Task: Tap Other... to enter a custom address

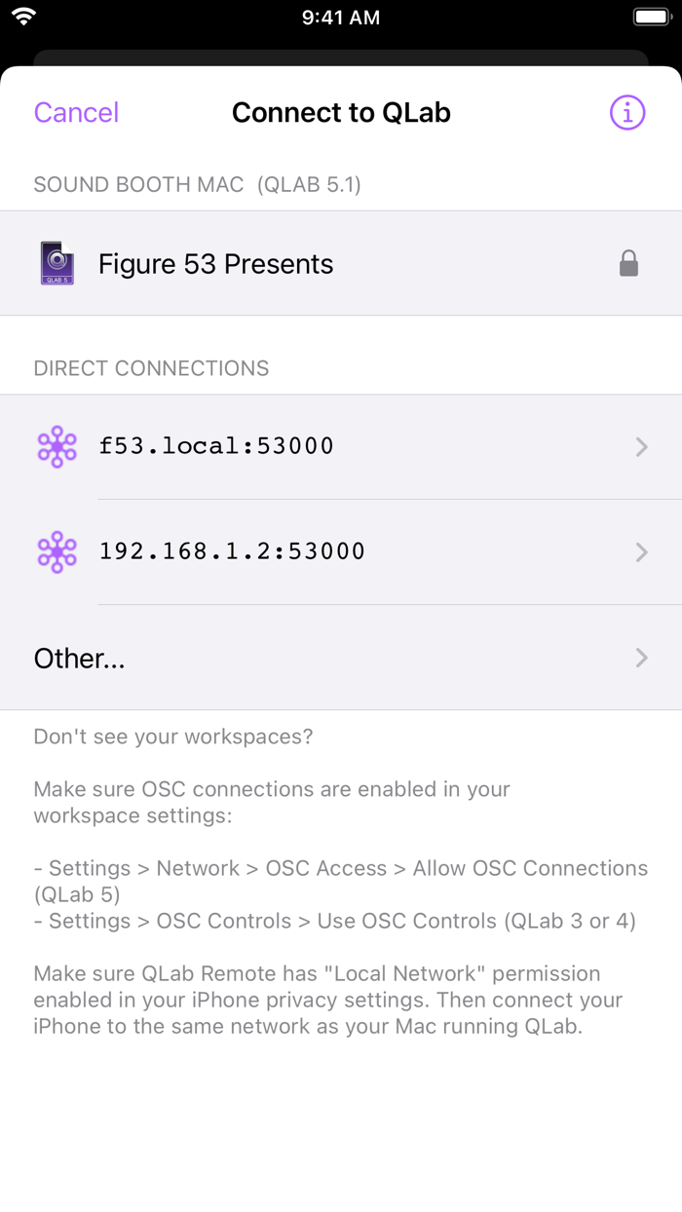Action: pos(79,658)
